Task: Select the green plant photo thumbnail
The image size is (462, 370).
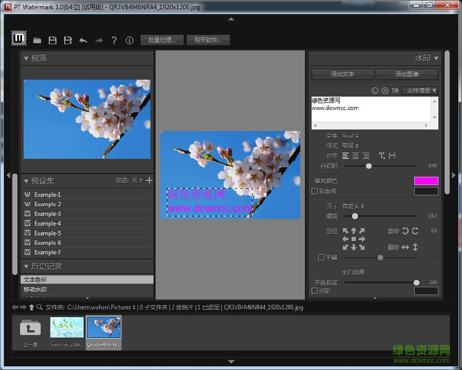Action: pyautogui.click(x=67, y=327)
